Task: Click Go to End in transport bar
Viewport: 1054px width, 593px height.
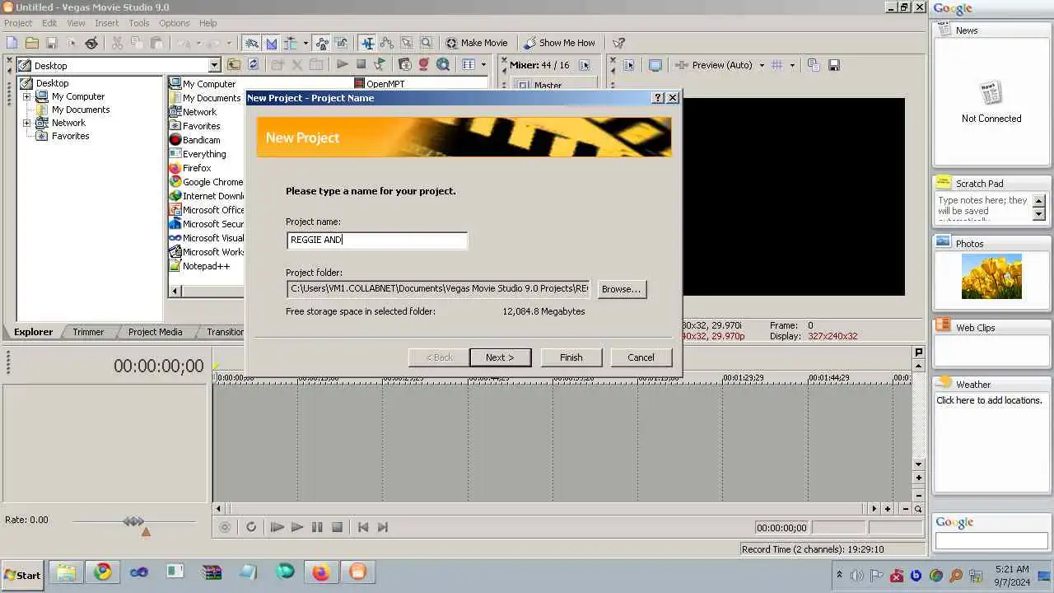Action: tap(382, 527)
